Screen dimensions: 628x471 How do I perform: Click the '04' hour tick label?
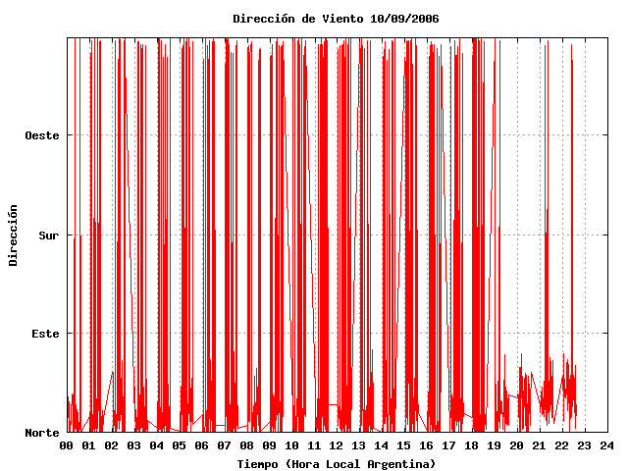click(x=156, y=445)
